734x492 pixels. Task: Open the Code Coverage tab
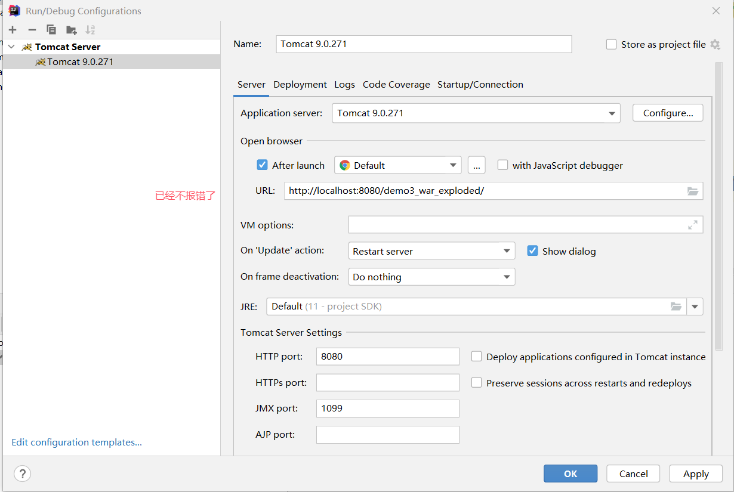tap(396, 85)
